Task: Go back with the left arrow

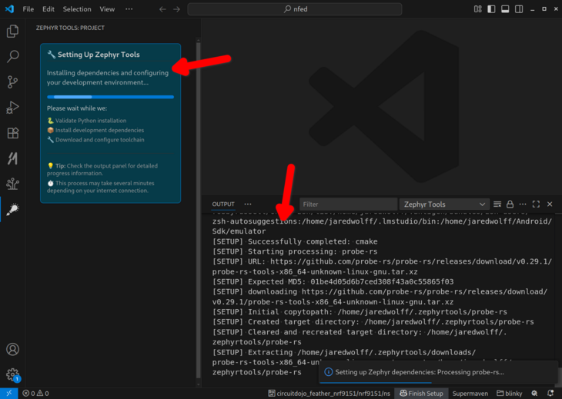Action: point(162,9)
